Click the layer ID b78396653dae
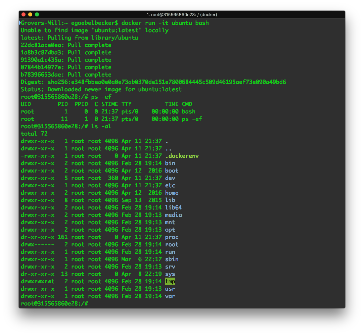This screenshot has height=335, width=364. [41, 75]
